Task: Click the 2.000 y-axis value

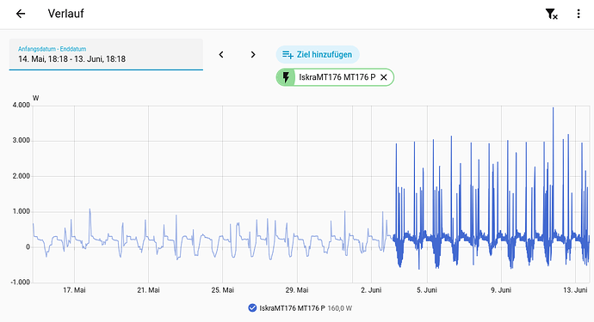Action: click(22, 176)
